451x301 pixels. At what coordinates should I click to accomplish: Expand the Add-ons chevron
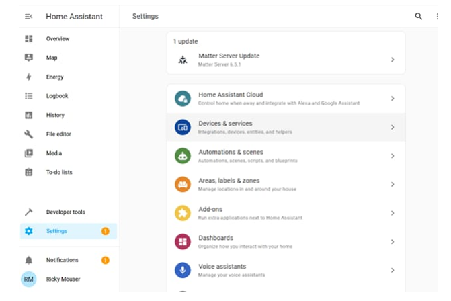tap(393, 213)
